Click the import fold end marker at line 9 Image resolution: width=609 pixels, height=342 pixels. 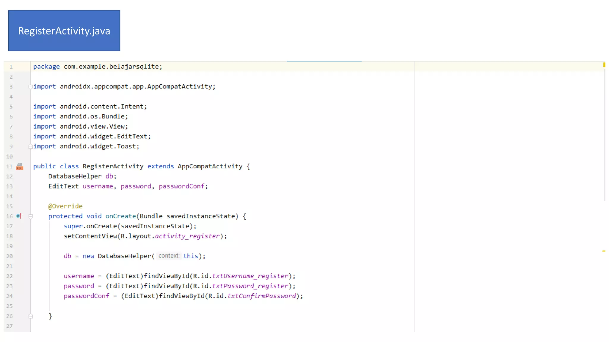(x=30, y=146)
